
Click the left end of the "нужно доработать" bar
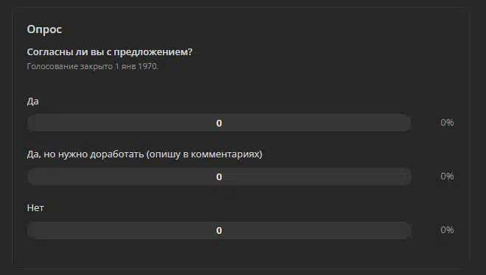click(x=34, y=176)
